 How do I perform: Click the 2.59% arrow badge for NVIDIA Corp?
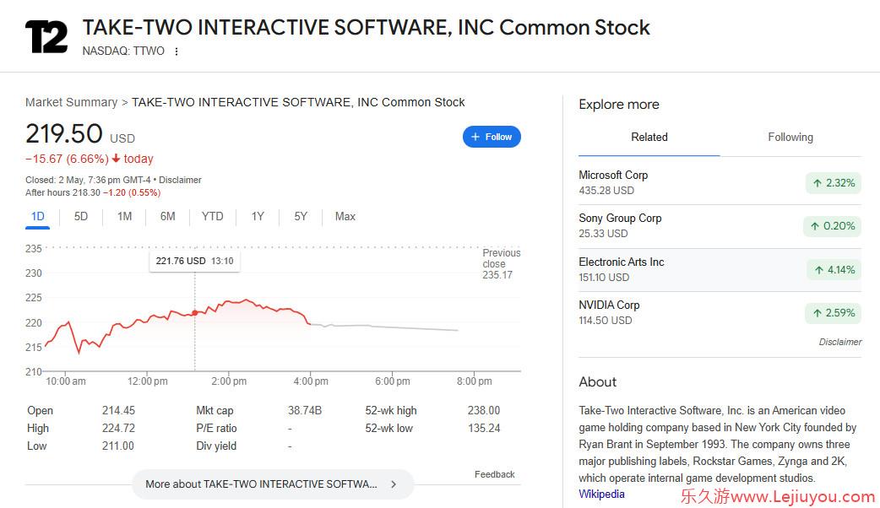pyautogui.click(x=834, y=313)
